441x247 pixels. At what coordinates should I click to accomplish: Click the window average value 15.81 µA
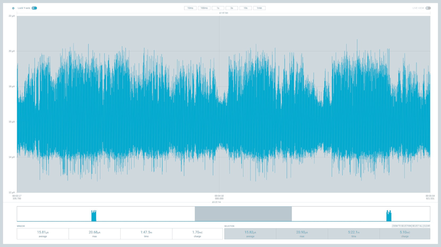tap(43, 232)
